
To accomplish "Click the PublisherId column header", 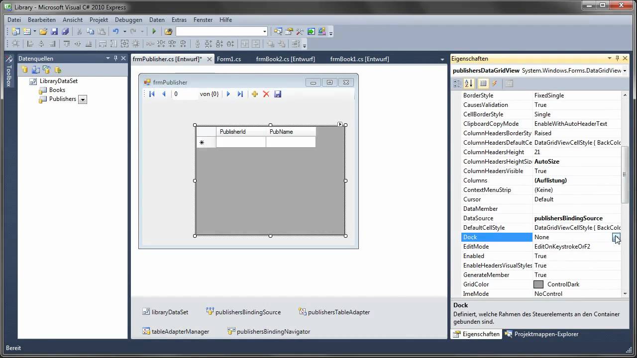I will (x=241, y=132).
